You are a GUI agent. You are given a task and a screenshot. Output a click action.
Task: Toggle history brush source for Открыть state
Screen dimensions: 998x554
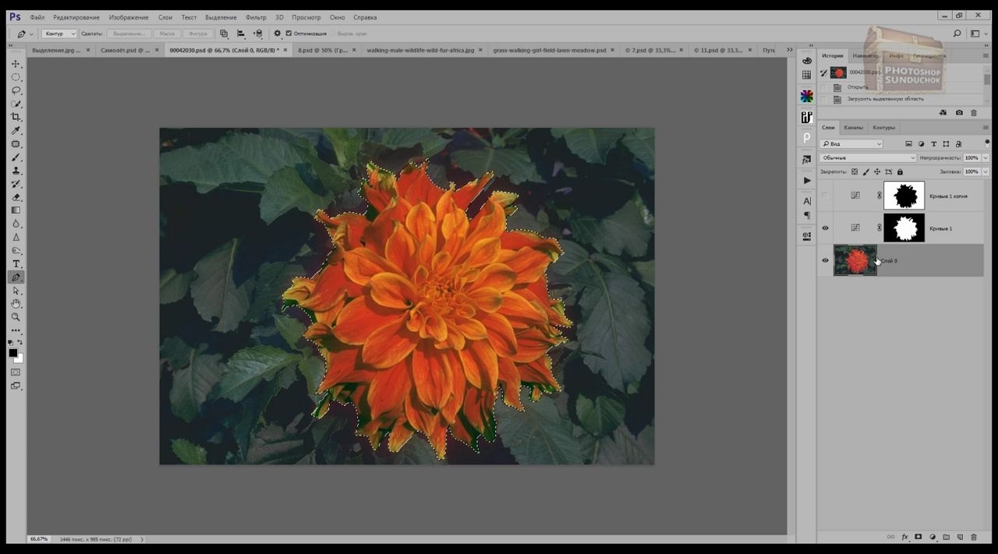coord(824,87)
